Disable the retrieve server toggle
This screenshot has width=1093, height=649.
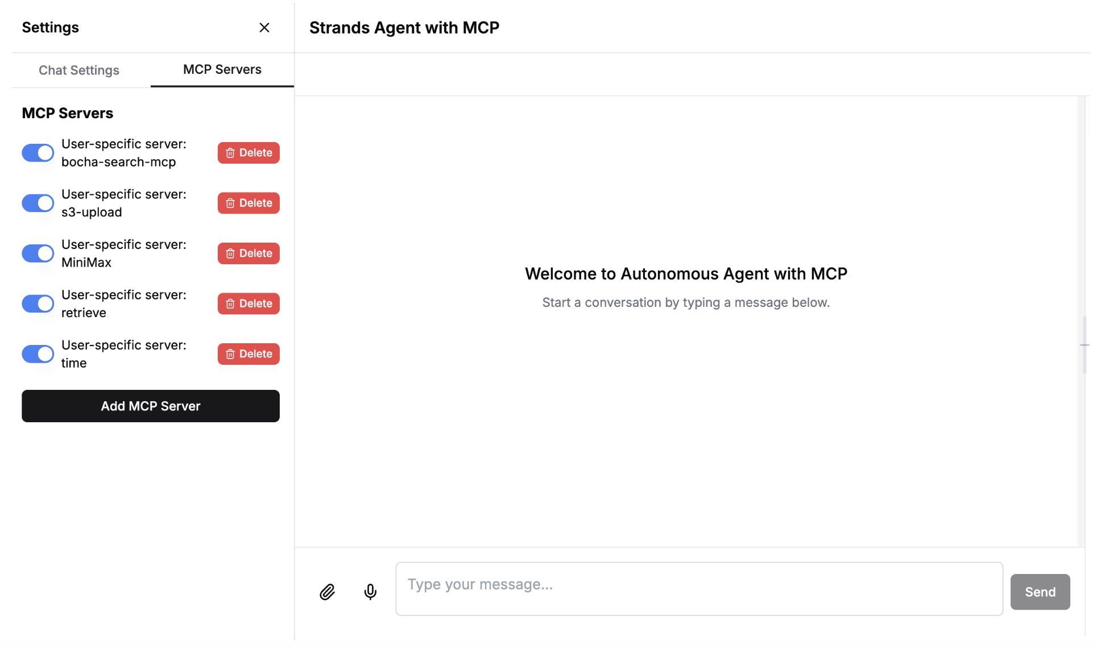pyautogui.click(x=38, y=303)
